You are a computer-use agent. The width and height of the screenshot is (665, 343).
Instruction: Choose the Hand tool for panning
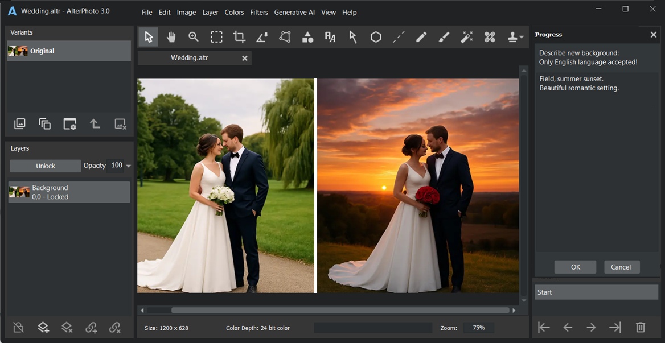(x=171, y=36)
